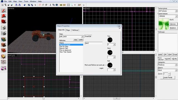The image size is (178, 100).
Task: Toggle the SmartEdit button
Action: point(88,36)
